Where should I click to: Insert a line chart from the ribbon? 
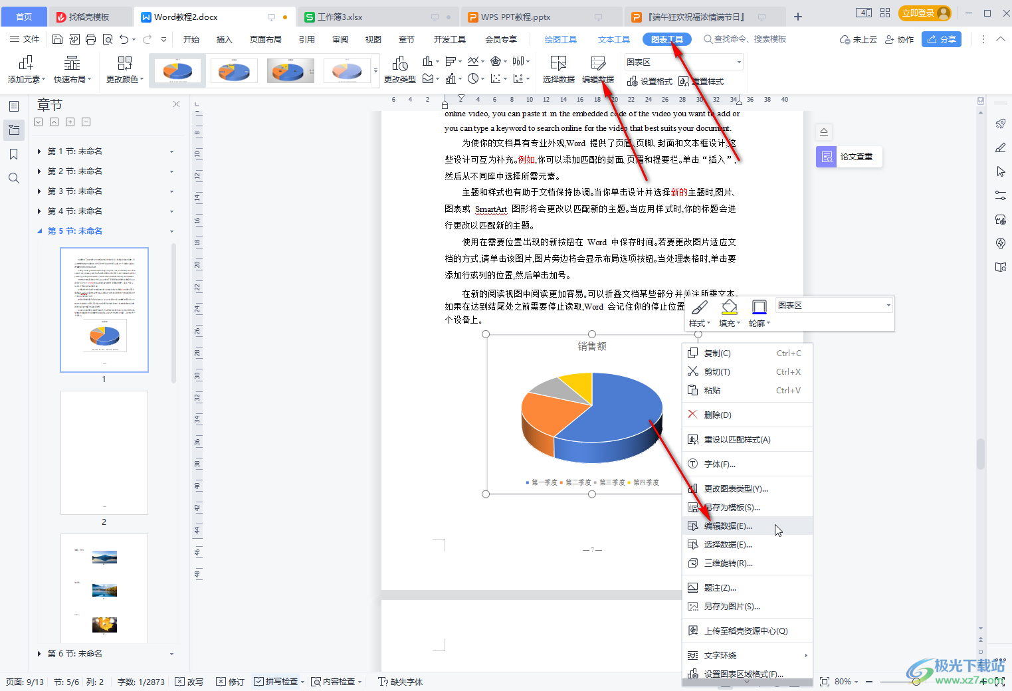pyautogui.click(x=472, y=61)
